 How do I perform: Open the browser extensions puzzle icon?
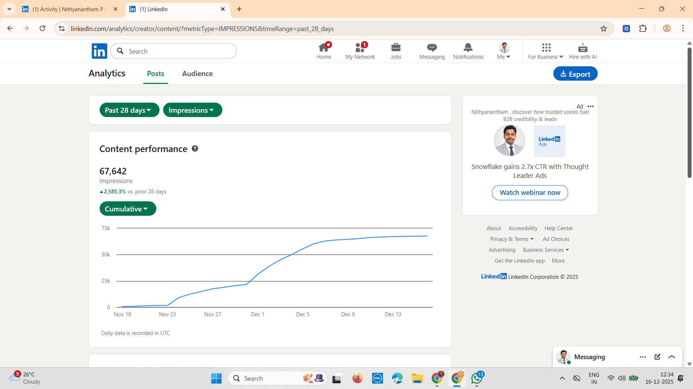click(x=643, y=28)
